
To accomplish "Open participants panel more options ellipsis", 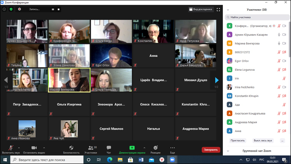I will click(x=282, y=141).
